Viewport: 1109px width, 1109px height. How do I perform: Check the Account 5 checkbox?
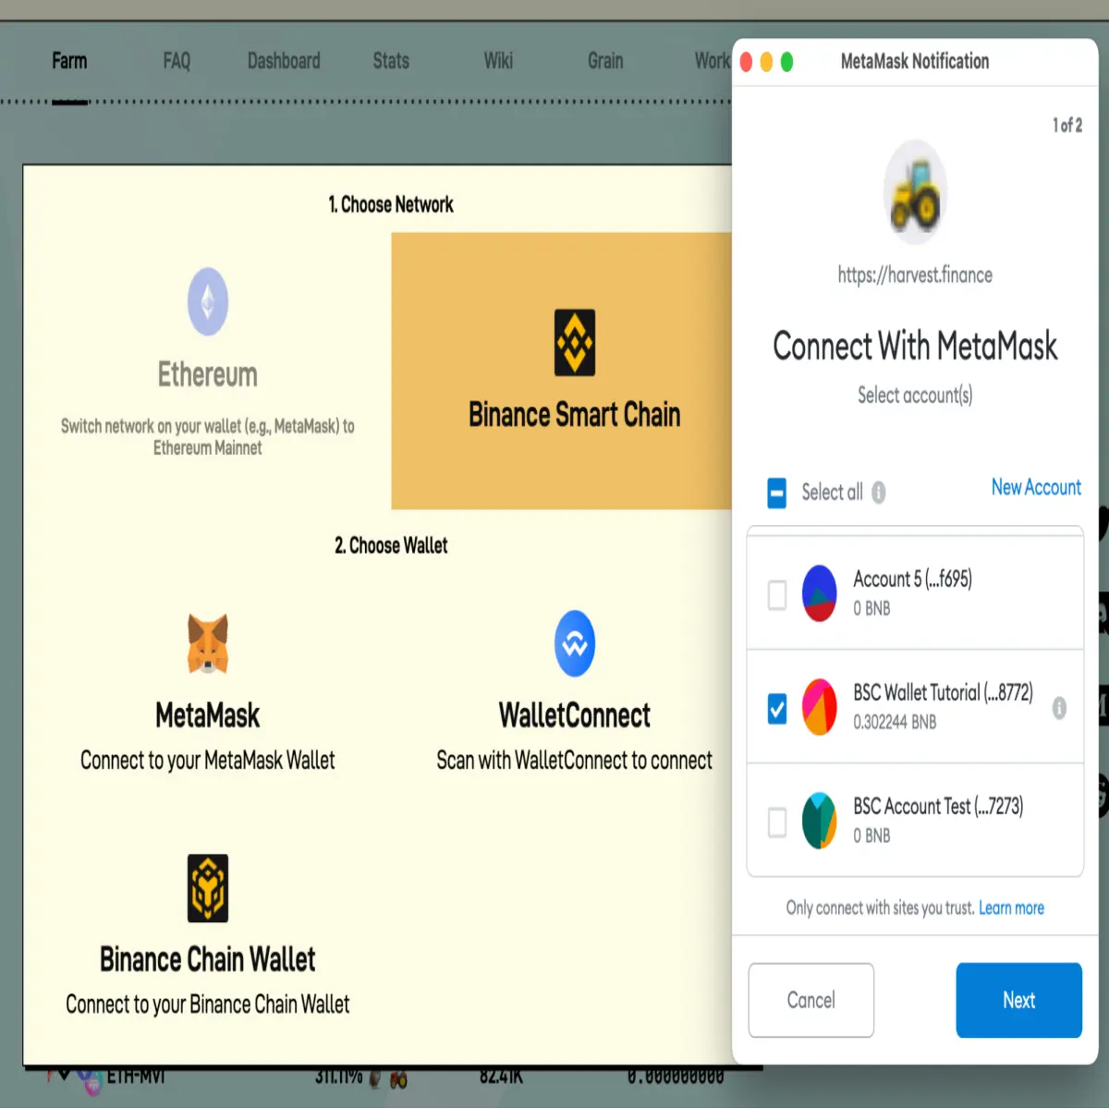(x=777, y=595)
